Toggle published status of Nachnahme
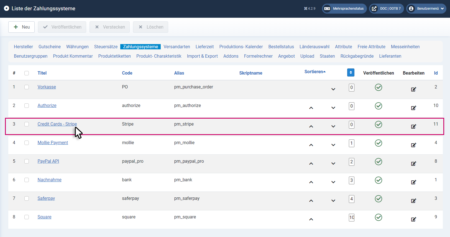450x237 pixels. [379, 180]
